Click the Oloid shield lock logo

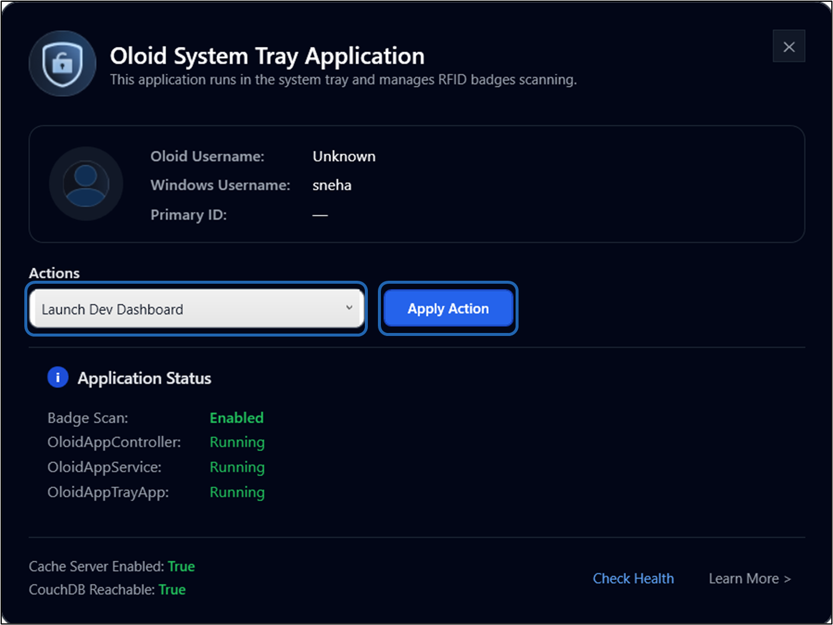pos(62,64)
